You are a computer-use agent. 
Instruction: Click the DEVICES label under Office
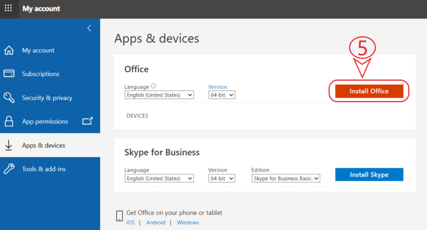137,116
